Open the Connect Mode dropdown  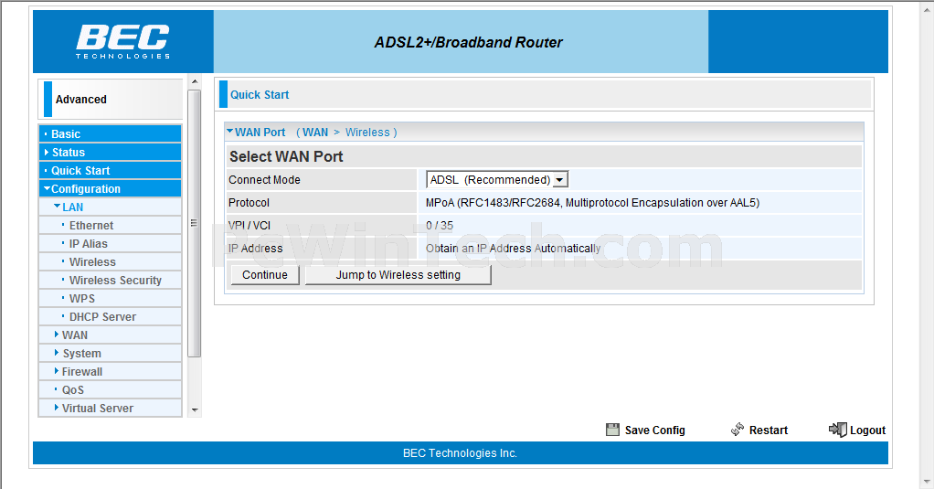tap(497, 179)
